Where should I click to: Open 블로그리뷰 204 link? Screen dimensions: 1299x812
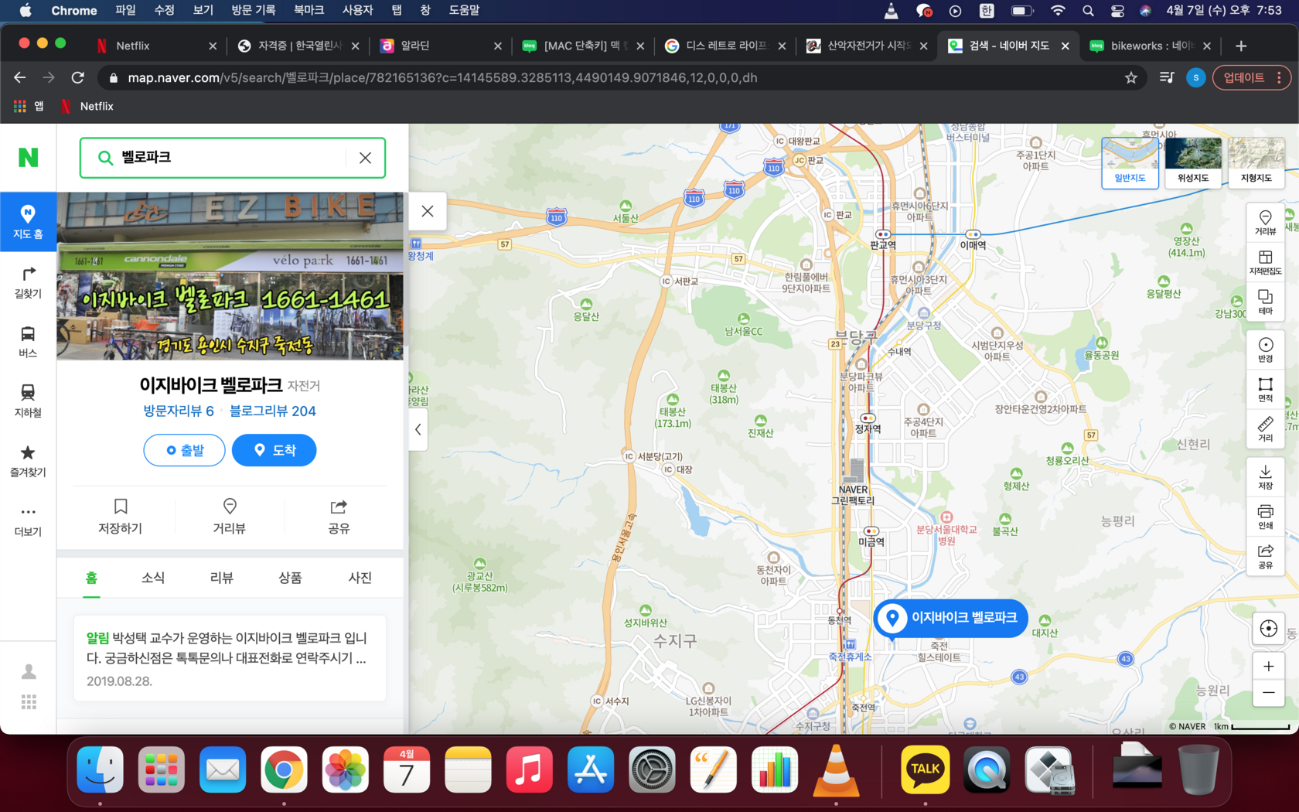point(273,411)
